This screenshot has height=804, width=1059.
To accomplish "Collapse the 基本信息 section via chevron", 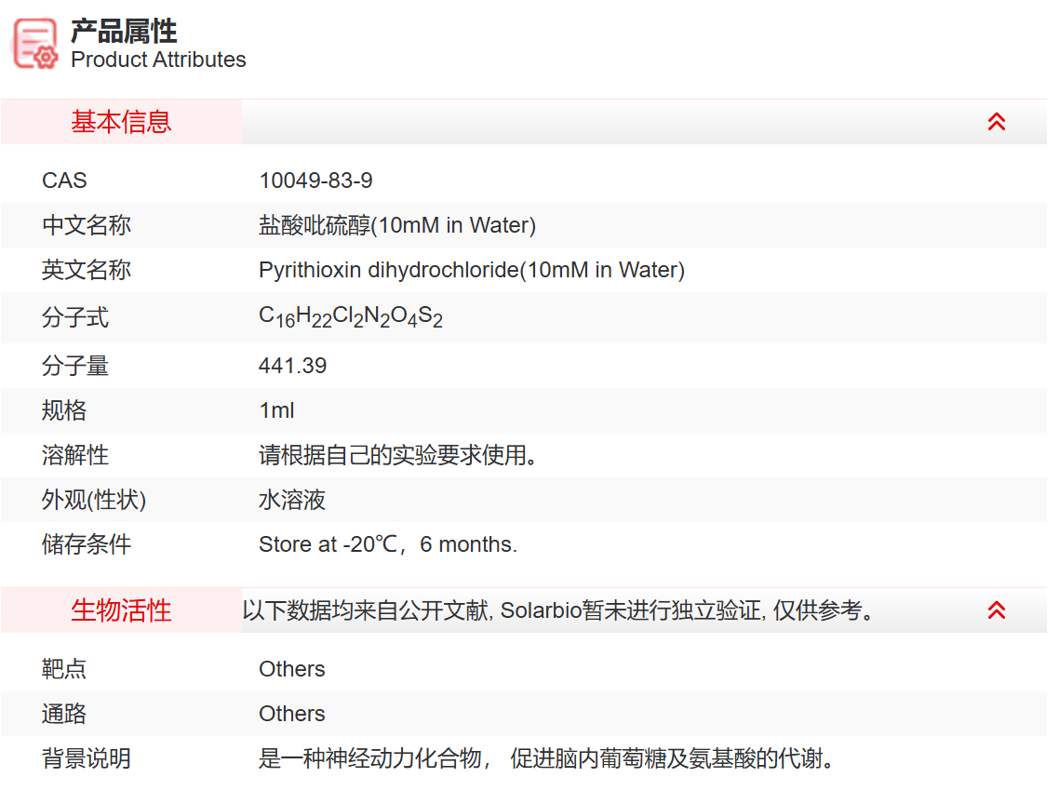I will point(997,121).
